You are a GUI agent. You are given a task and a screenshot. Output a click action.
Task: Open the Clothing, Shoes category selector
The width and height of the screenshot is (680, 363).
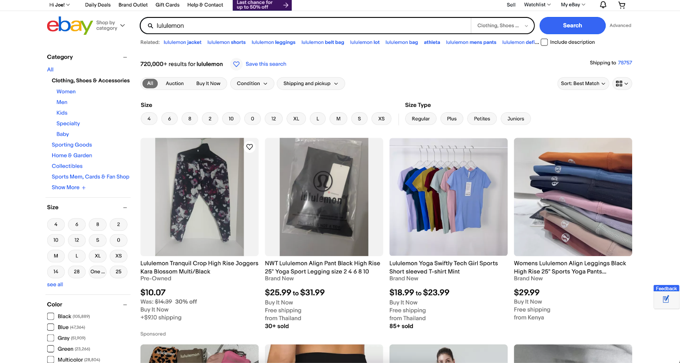tap(502, 26)
